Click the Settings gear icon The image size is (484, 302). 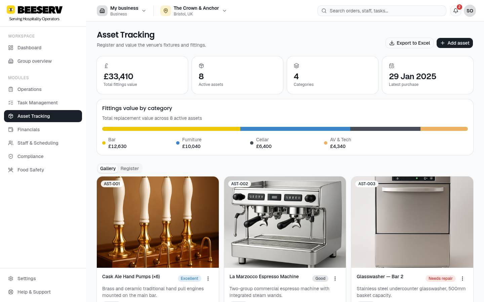point(11,279)
